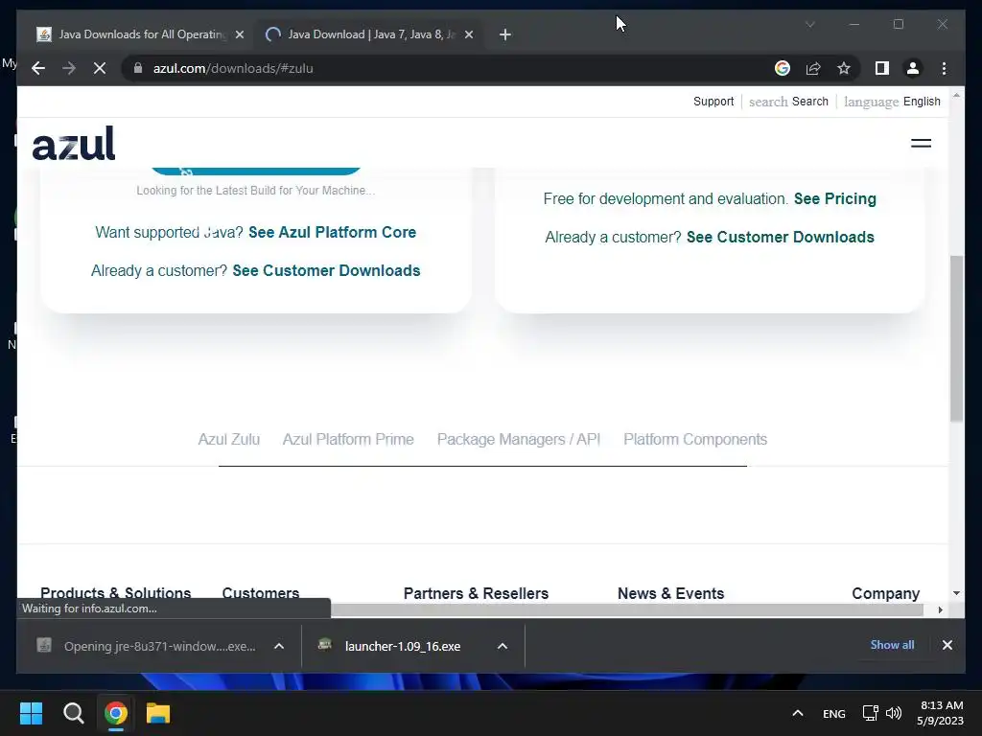982x736 pixels.
Task: Open the Package Managers / API tab
Action: coord(519,439)
